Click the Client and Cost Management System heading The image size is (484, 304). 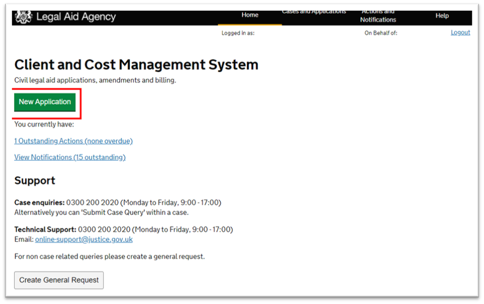(136, 65)
